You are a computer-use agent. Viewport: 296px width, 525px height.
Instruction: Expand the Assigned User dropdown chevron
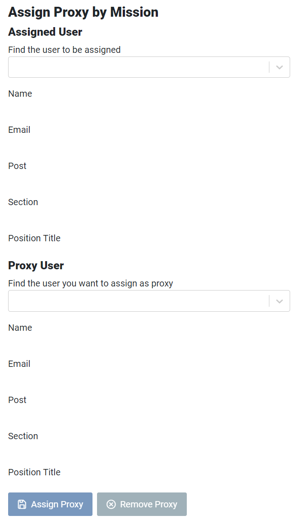pyautogui.click(x=280, y=67)
